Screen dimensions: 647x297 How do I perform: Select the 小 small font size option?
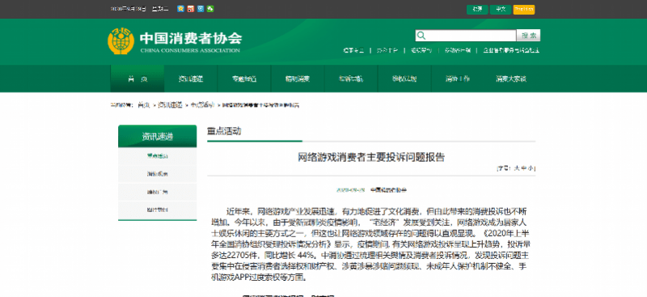pos(531,168)
